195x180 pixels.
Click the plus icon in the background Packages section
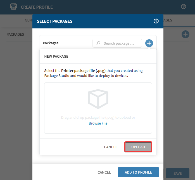tap(185, 35)
